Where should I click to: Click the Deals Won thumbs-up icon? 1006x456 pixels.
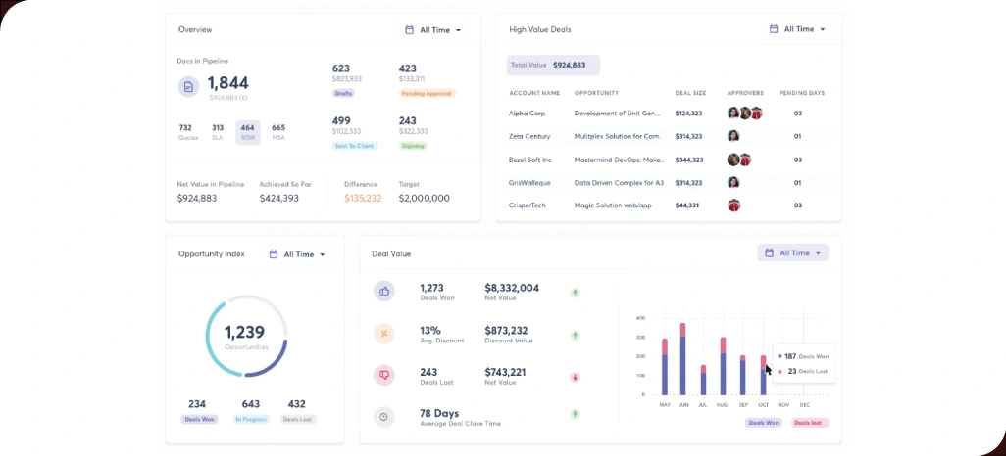click(x=384, y=291)
